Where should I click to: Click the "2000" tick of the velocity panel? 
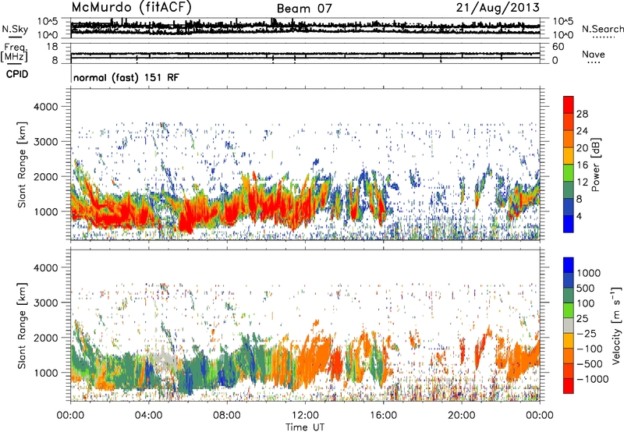coord(45,338)
